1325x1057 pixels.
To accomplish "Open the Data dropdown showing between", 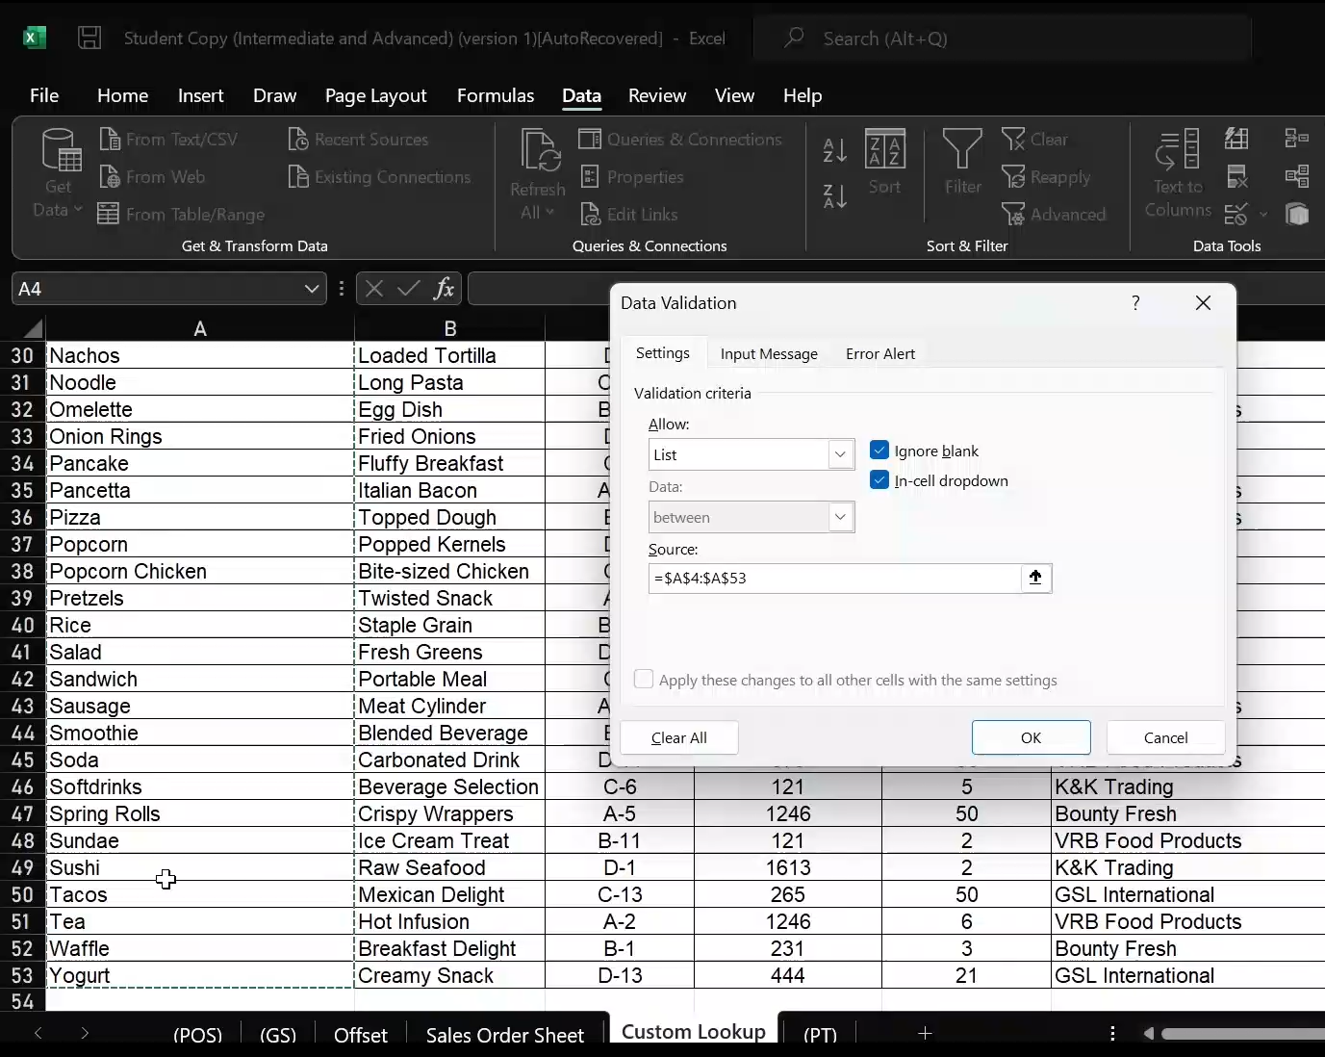I will point(840,517).
